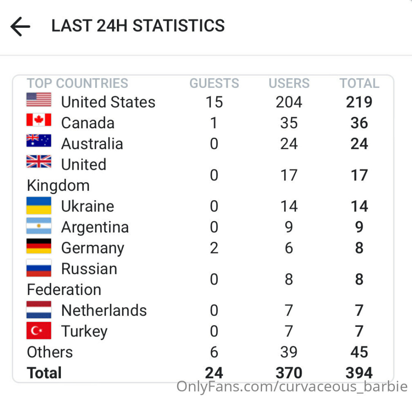Click the United States flag icon
Viewport: 412px width, 411px height.
(39, 100)
